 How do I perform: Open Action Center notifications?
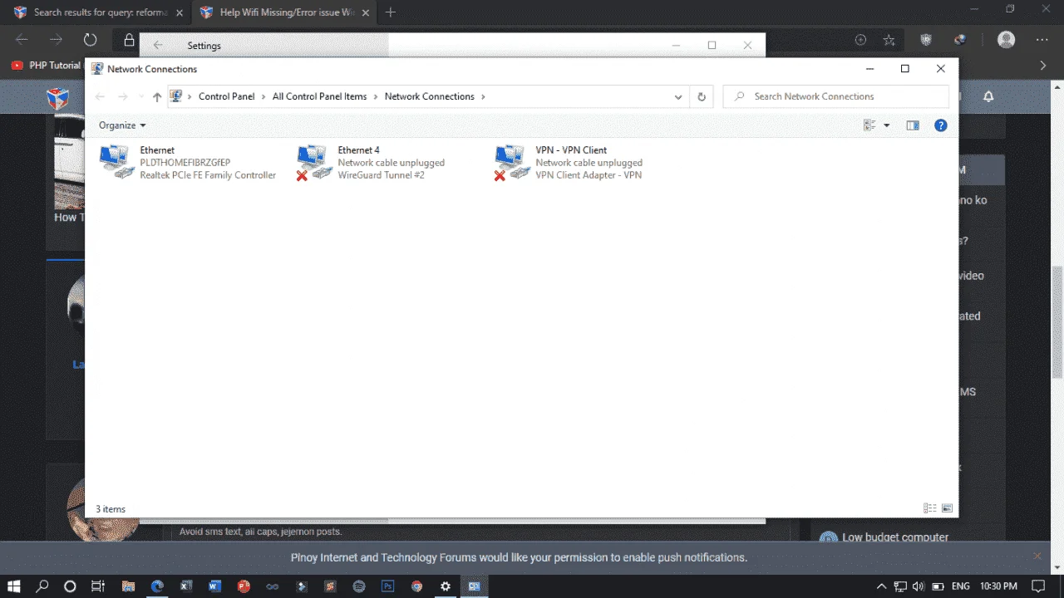click(x=1038, y=586)
